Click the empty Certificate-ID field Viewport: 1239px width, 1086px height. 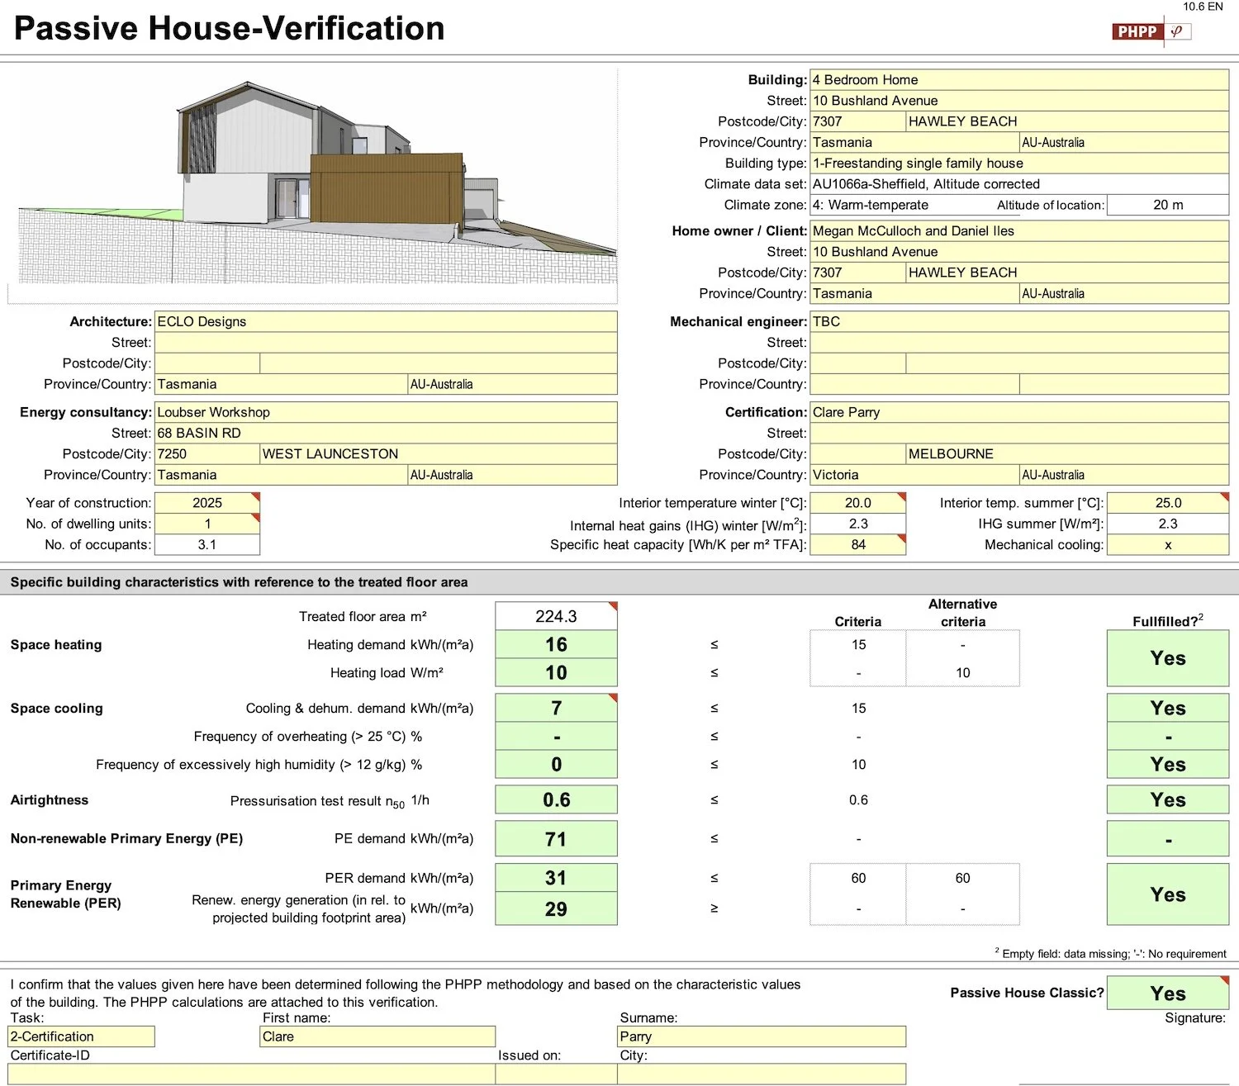(x=251, y=1074)
